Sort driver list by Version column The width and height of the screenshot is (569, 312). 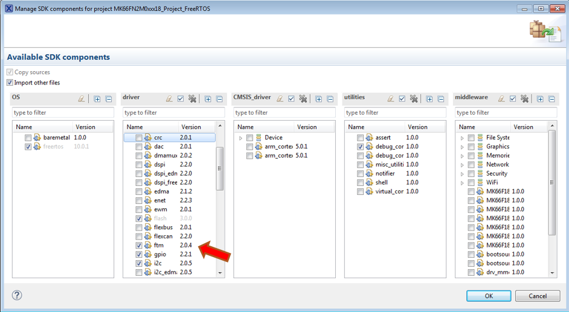(x=197, y=127)
